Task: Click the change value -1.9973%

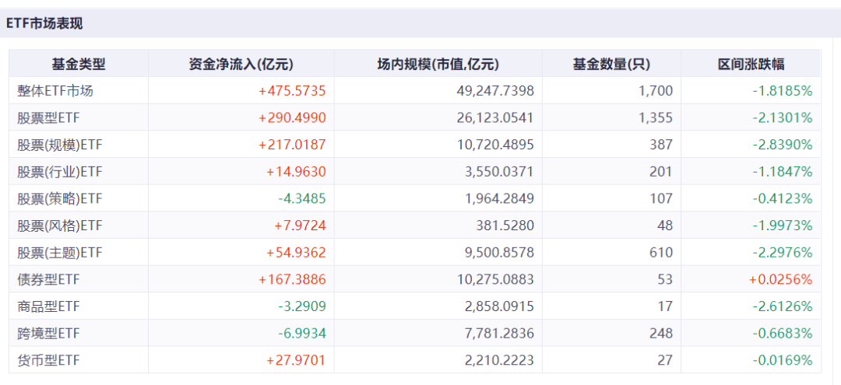Action: click(x=783, y=226)
